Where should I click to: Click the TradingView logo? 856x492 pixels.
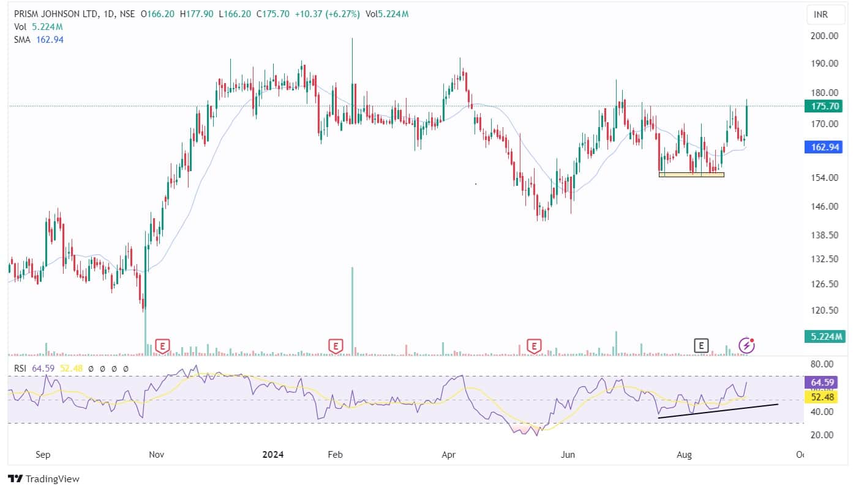coord(43,479)
